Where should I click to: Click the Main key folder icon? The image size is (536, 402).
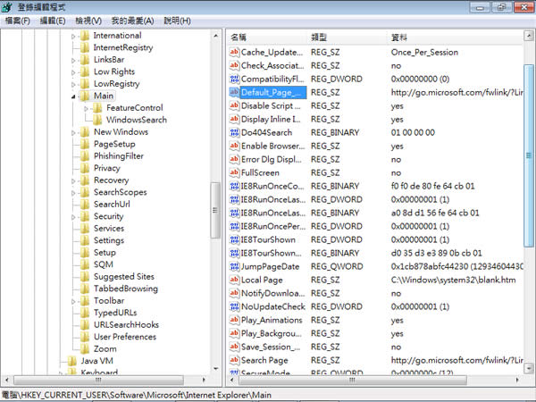tap(85, 96)
